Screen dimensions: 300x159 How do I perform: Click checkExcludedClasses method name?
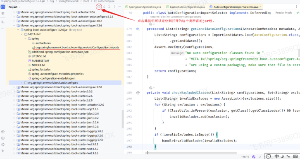click(x=191, y=93)
